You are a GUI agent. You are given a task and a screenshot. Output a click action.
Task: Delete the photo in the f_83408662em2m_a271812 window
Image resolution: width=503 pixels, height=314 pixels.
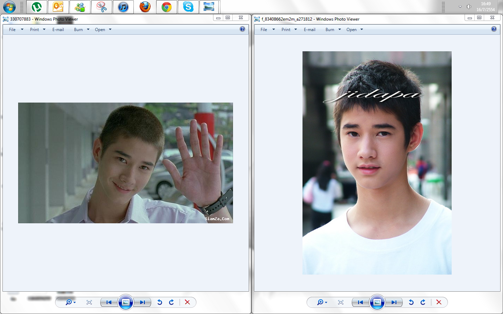point(439,302)
